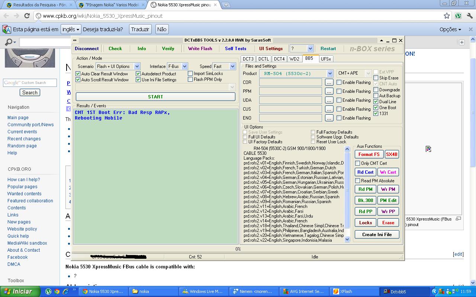Viewport: 476px width, 297px height.
Task: Browse for CUS file with the ellipsis button
Action: coord(329,109)
